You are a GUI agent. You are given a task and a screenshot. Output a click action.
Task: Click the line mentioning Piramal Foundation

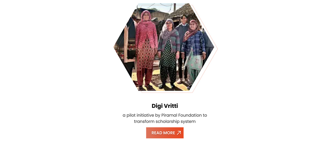pos(165,115)
